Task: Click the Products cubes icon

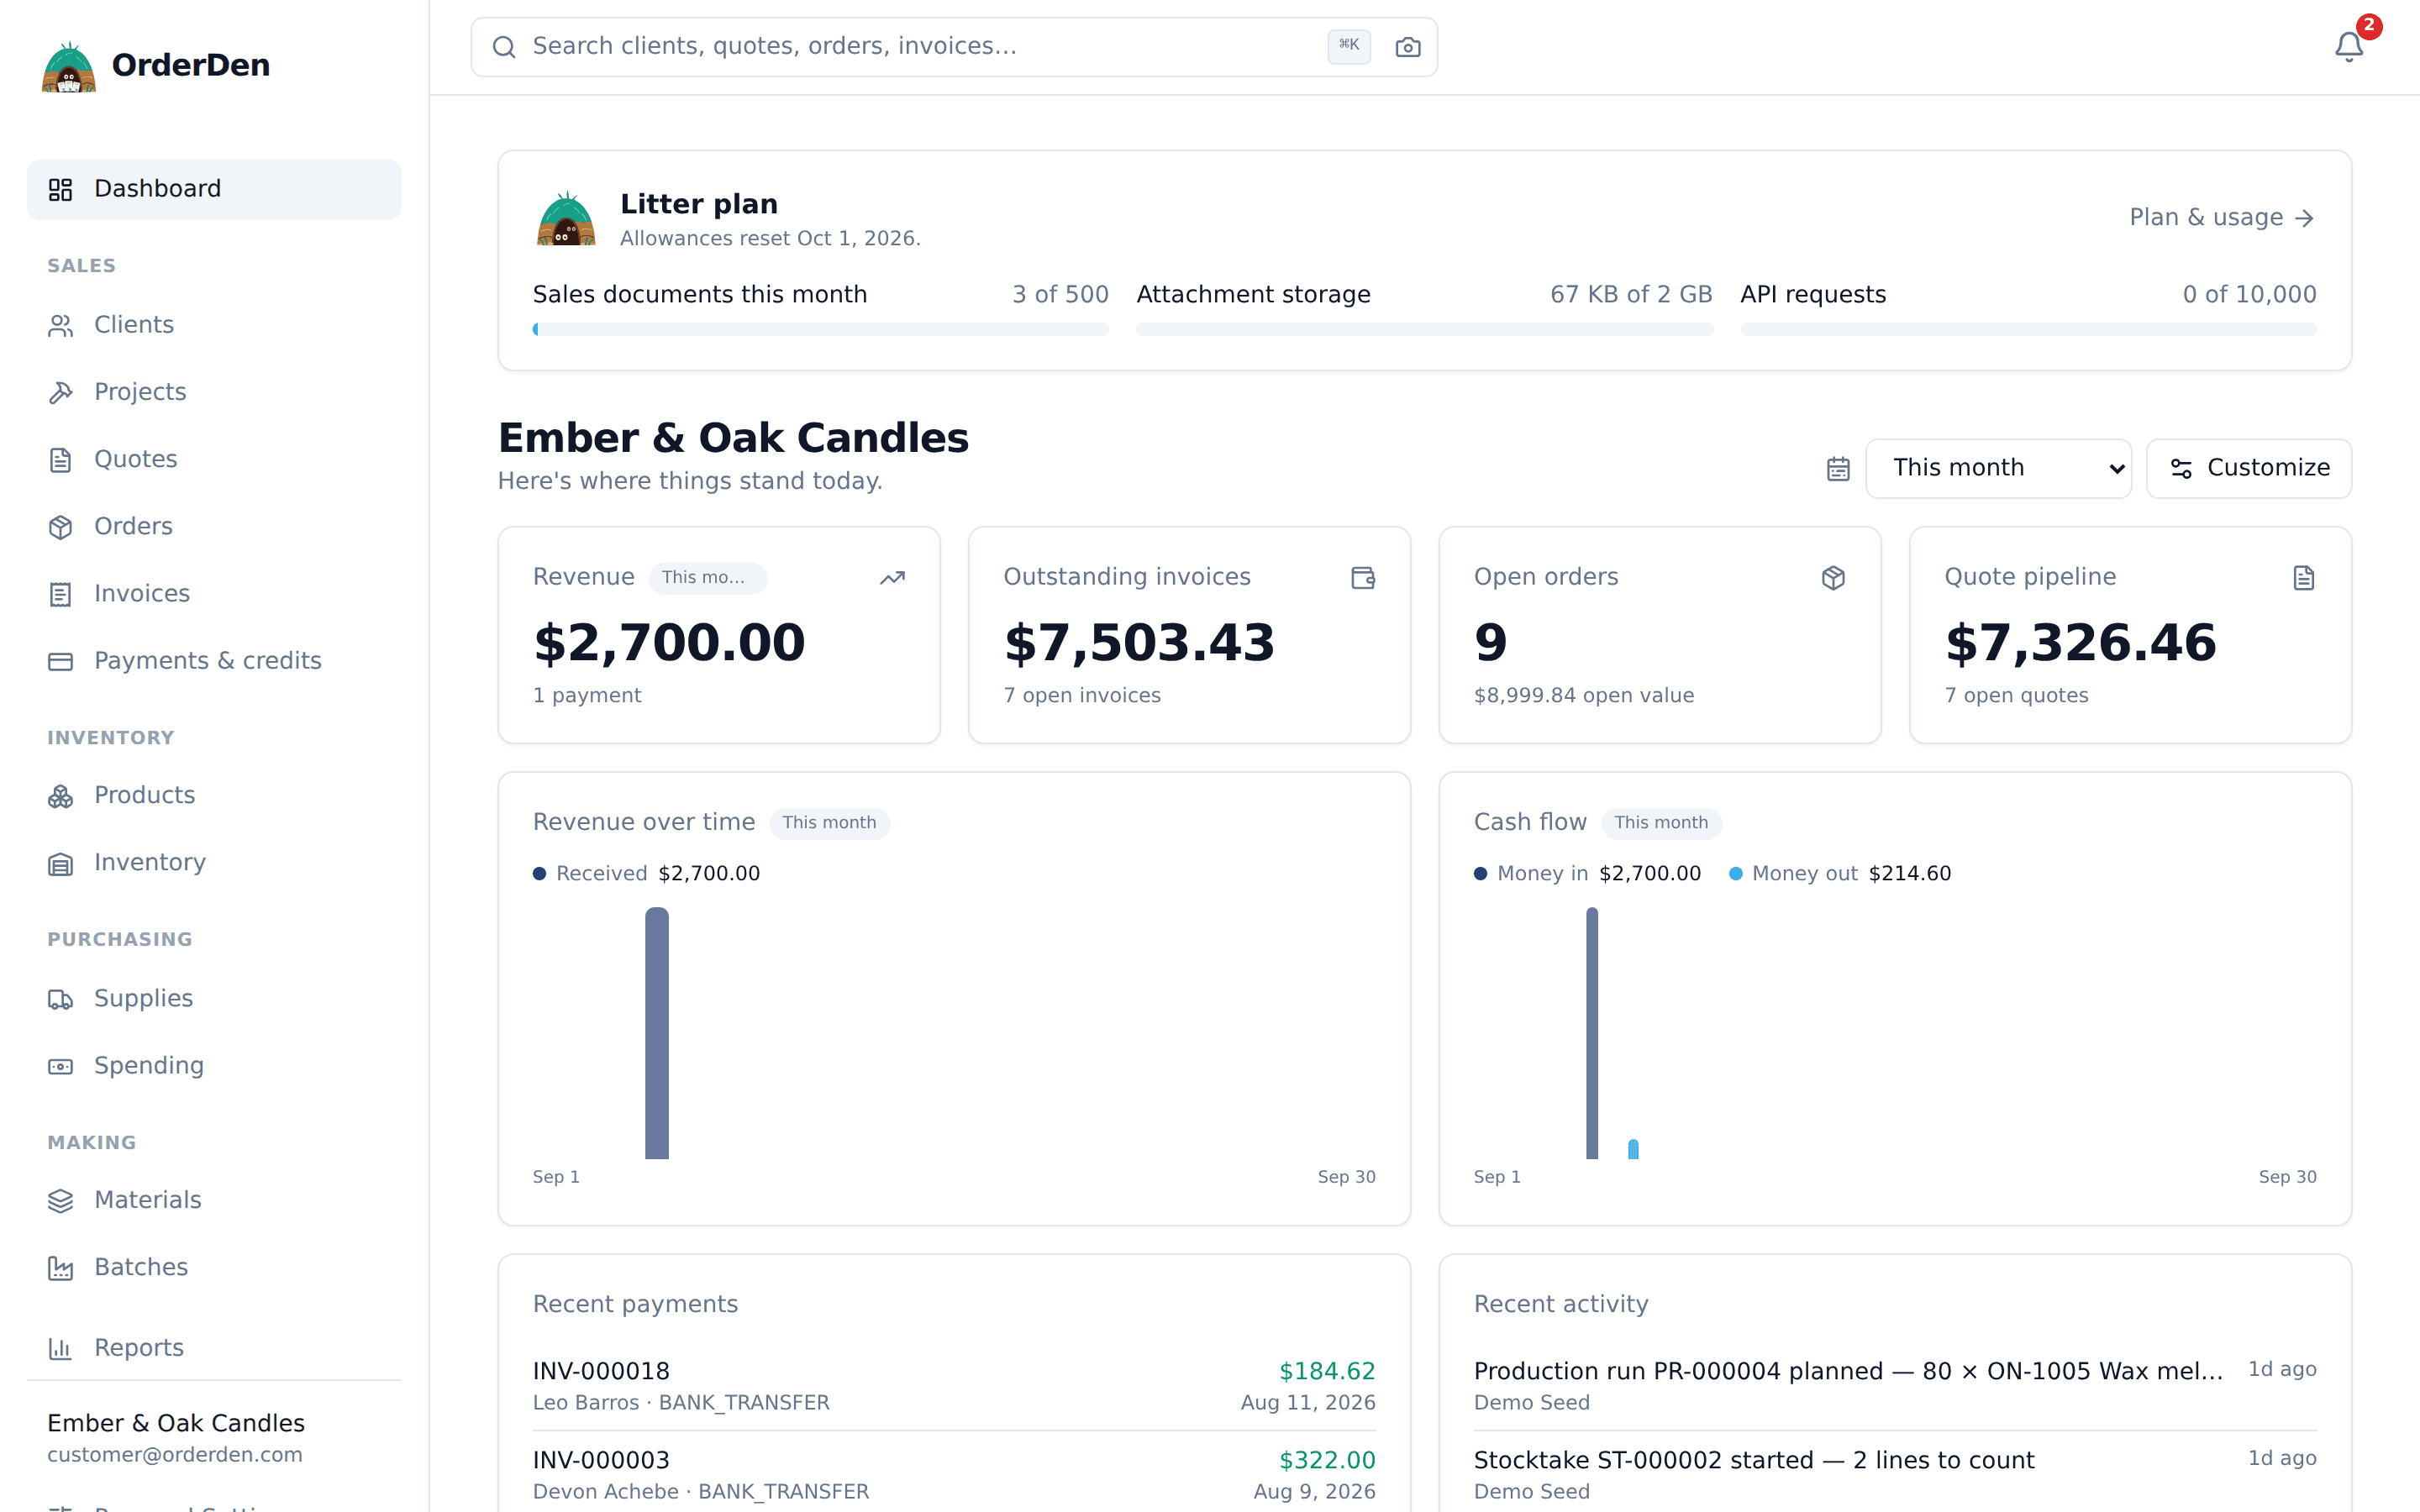Action: 60,796
